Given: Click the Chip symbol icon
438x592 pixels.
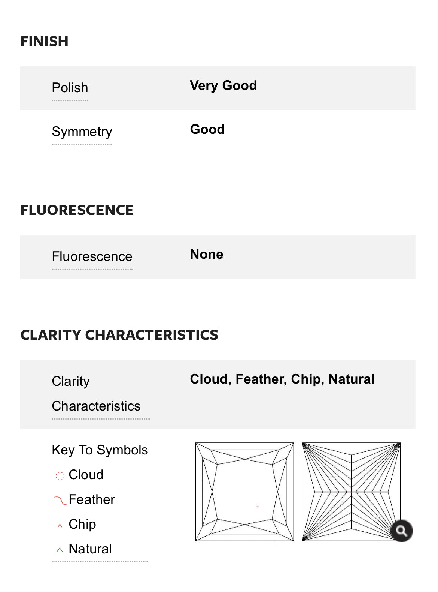Looking at the screenshot, I should [x=60, y=526].
